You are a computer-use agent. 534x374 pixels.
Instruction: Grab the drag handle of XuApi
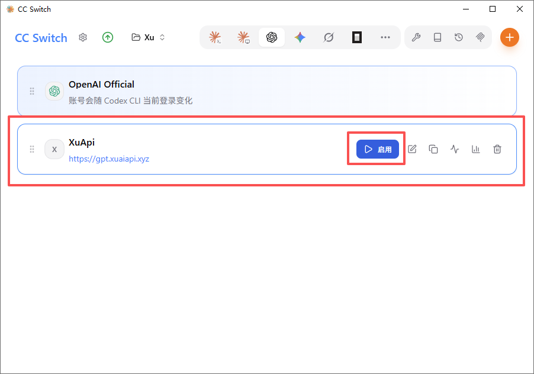click(x=32, y=149)
